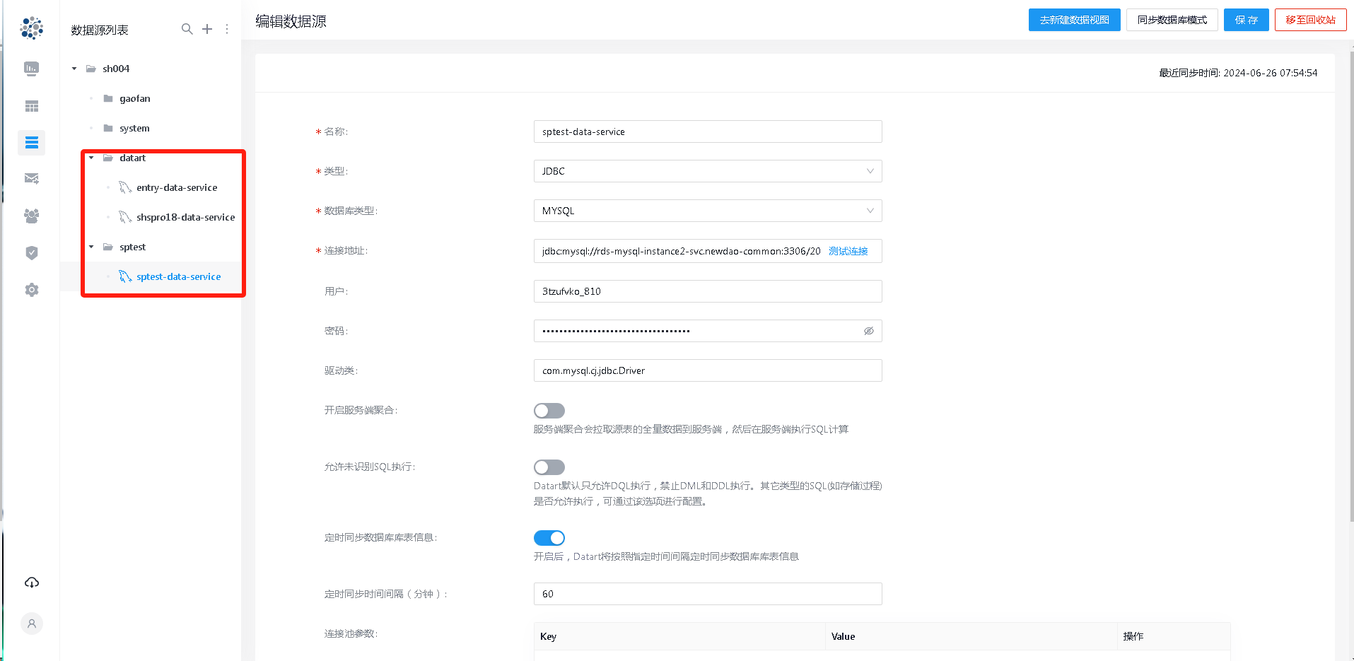The width and height of the screenshot is (1354, 661).
Task: Click the 测试连接 test connection link
Action: tap(848, 251)
